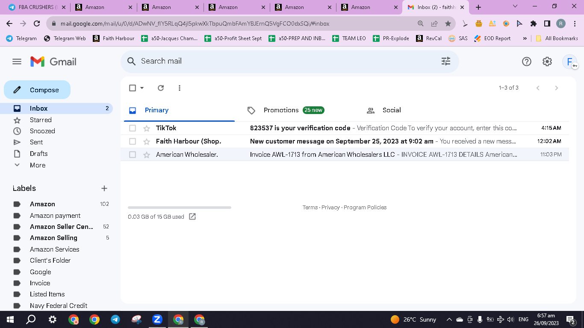Go back to previous page in Chrome
The height and width of the screenshot is (328, 584).
pos(9,23)
